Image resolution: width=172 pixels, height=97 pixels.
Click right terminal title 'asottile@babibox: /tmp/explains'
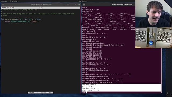coord(122,5)
